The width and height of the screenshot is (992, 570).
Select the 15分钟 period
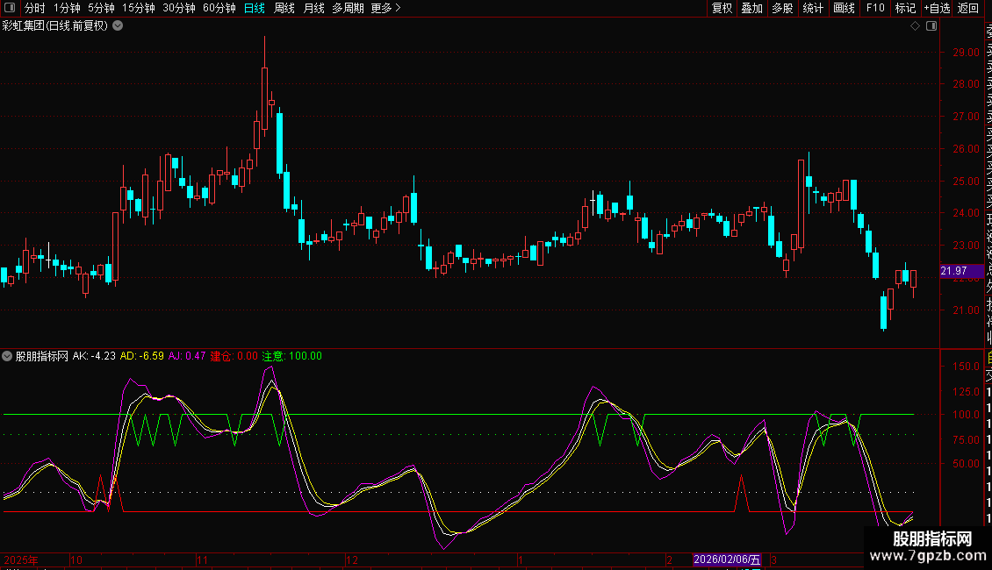[x=138, y=8]
